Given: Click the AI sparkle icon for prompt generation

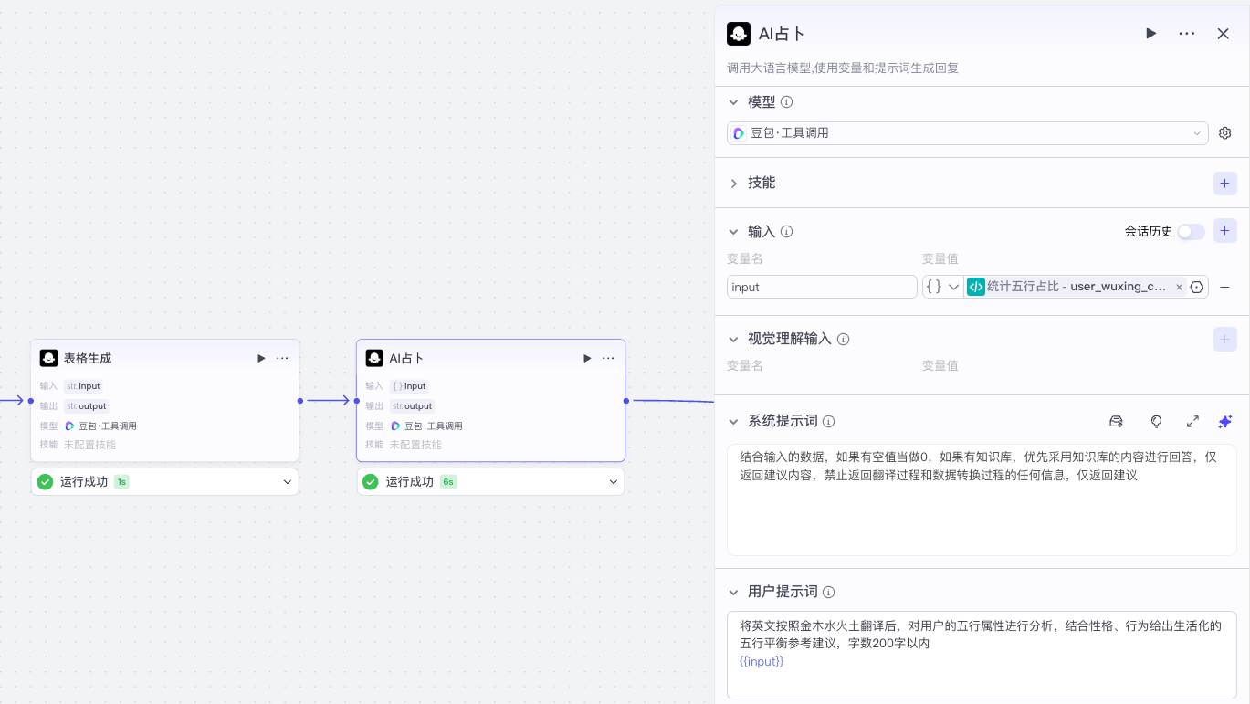Looking at the screenshot, I should tap(1224, 421).
